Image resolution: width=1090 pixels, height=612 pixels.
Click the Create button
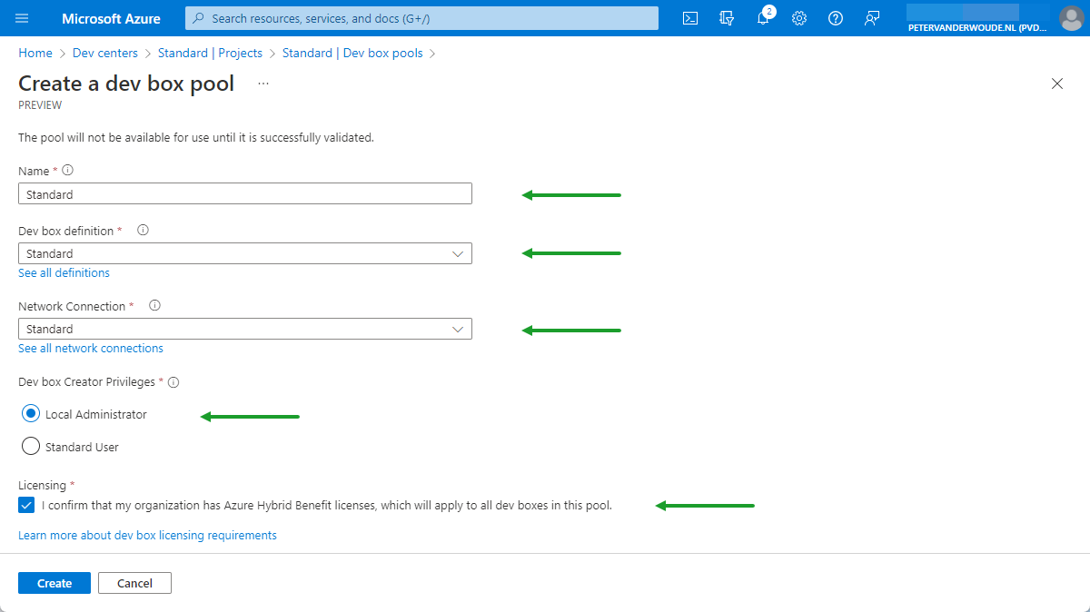[x=54, y=583]
